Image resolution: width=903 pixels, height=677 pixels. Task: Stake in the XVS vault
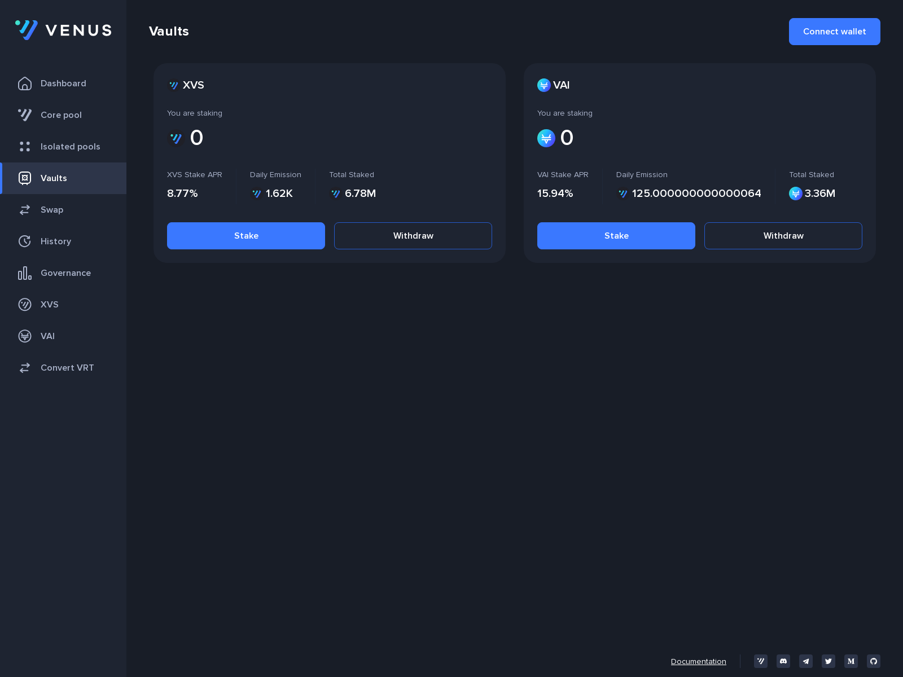pyautogui.click(x=246, y=236)
